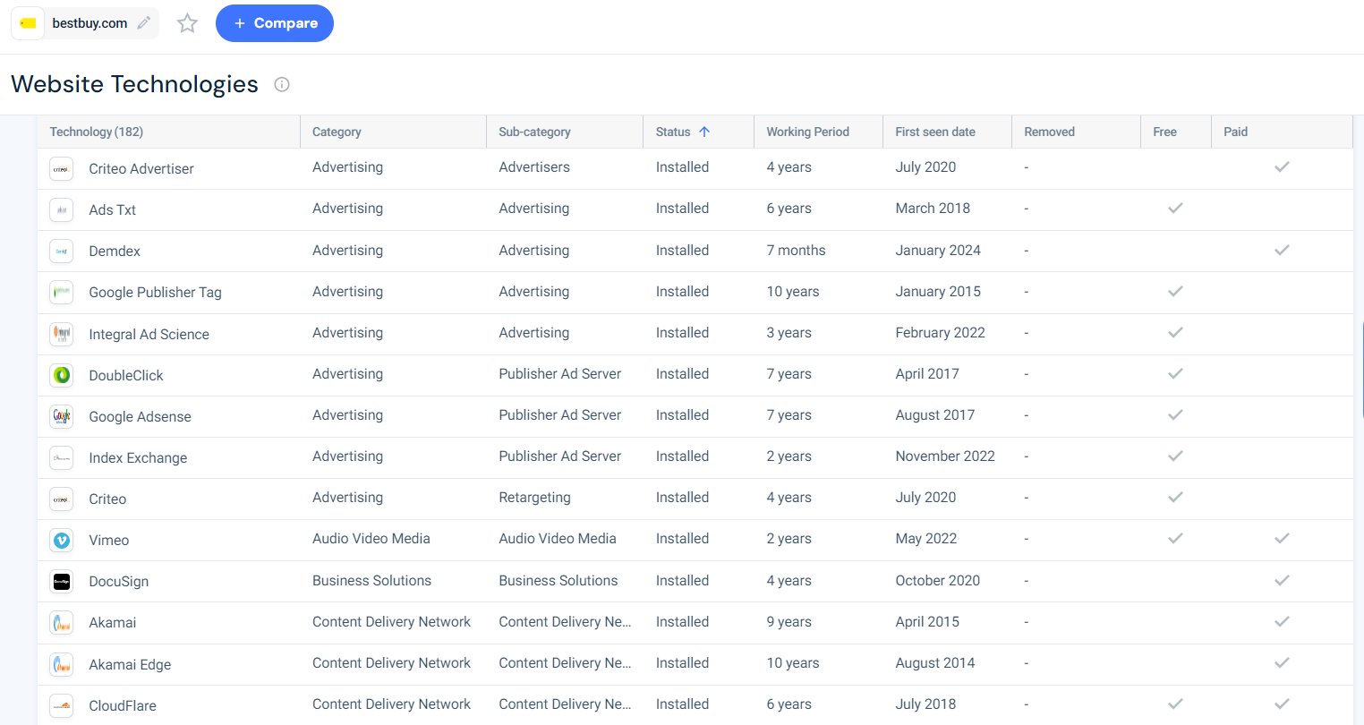Click Paid checkmark in Akamai Edge row
Image resolution: width=1364 pixels, height=725 pixels.
(1282, 662)
